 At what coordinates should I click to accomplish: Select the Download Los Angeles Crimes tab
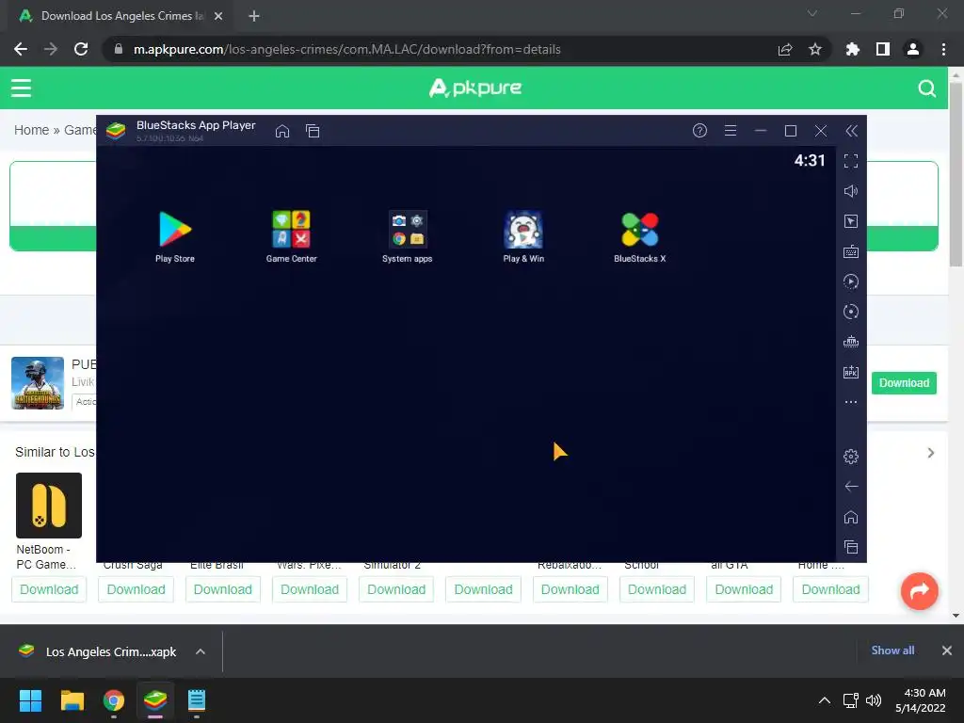coord(121,16)
